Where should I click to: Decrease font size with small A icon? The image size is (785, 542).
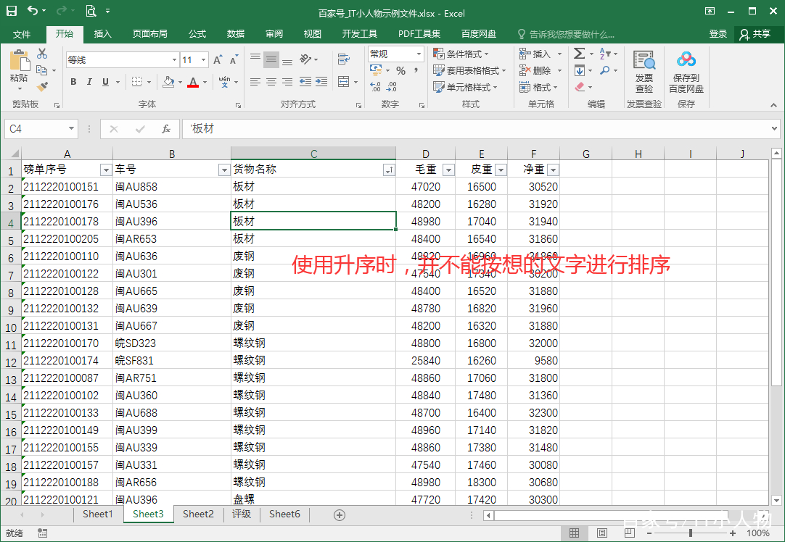point(234,60)
